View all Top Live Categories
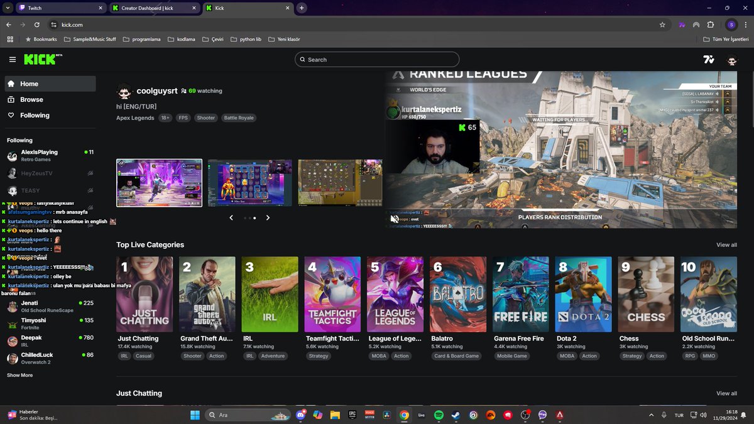This screenshot has width=754, height=424. click(x=726, y=245)
